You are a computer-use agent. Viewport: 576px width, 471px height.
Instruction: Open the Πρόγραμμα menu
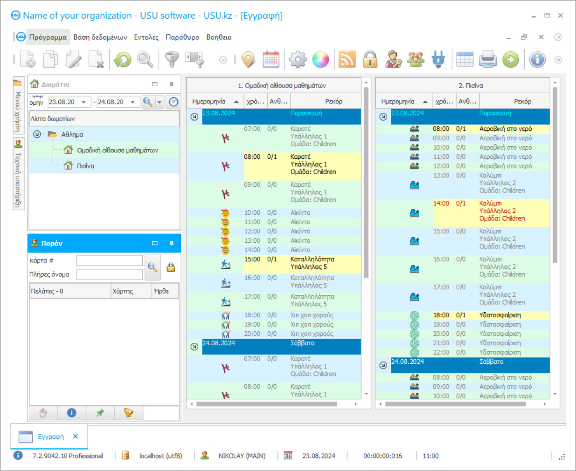tap(48, 37)
